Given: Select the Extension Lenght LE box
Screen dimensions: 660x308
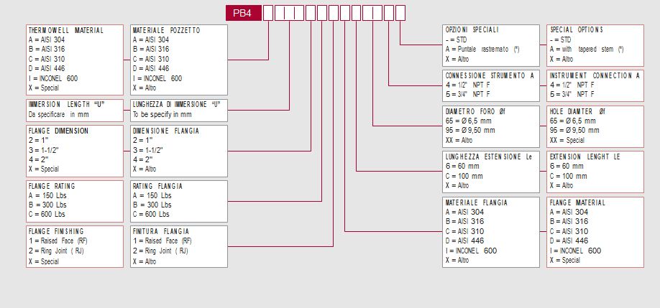Looking at the screenshot, I should coord(595,171).
